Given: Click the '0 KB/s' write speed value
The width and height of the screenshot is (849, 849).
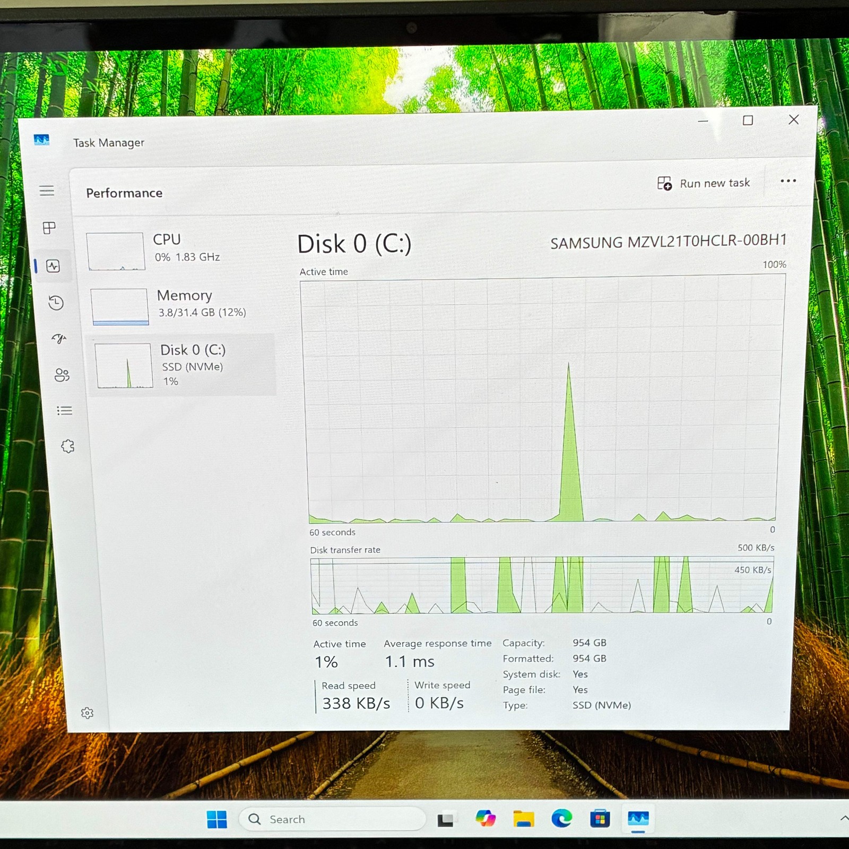Looking at the screenshot, I should coord(439,703).
